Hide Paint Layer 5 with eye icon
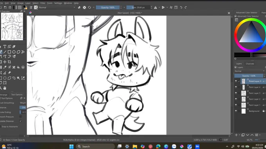Viewport: 266px width, 149px height. click(x=236, y=81)
